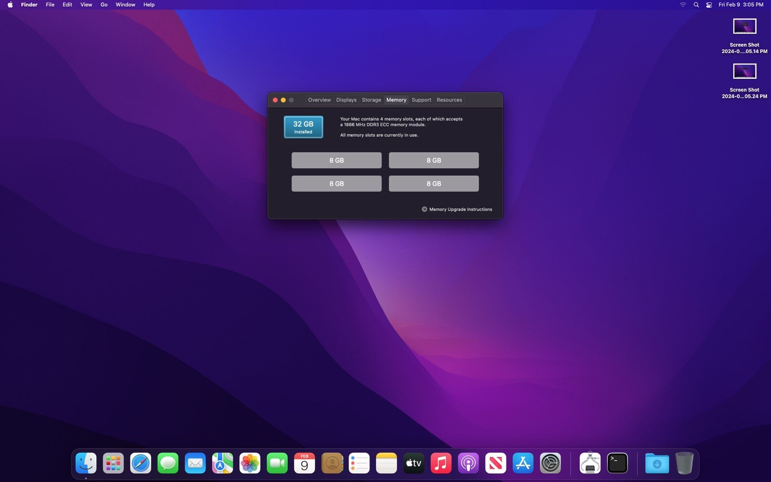Click the Wi-Fi status icon

click(x=683, y=5)
